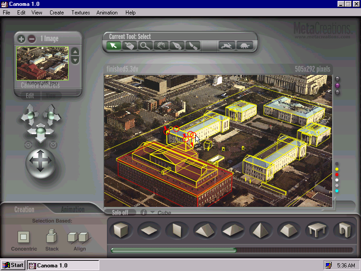The width and height of the screenshot is (361, 271).
Task: Open the Edit menu
Action: tap(21, 13)
